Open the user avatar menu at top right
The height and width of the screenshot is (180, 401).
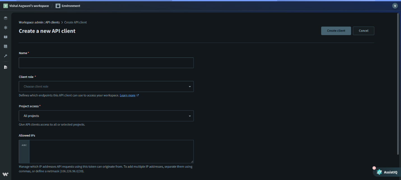(x=395, y=6)
